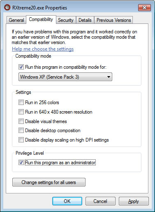Select the Compatibility tab

pyautogui.click(x=41, y=19)
